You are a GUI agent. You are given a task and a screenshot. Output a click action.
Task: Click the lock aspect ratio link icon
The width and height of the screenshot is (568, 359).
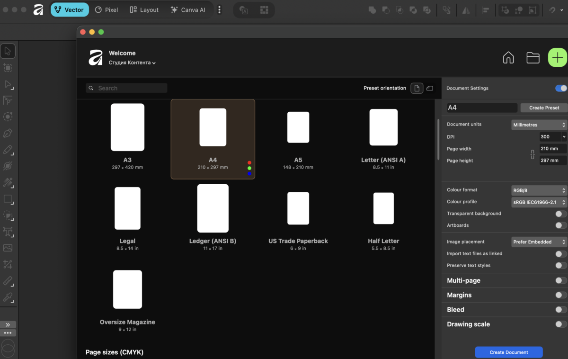tap(532, 154)
